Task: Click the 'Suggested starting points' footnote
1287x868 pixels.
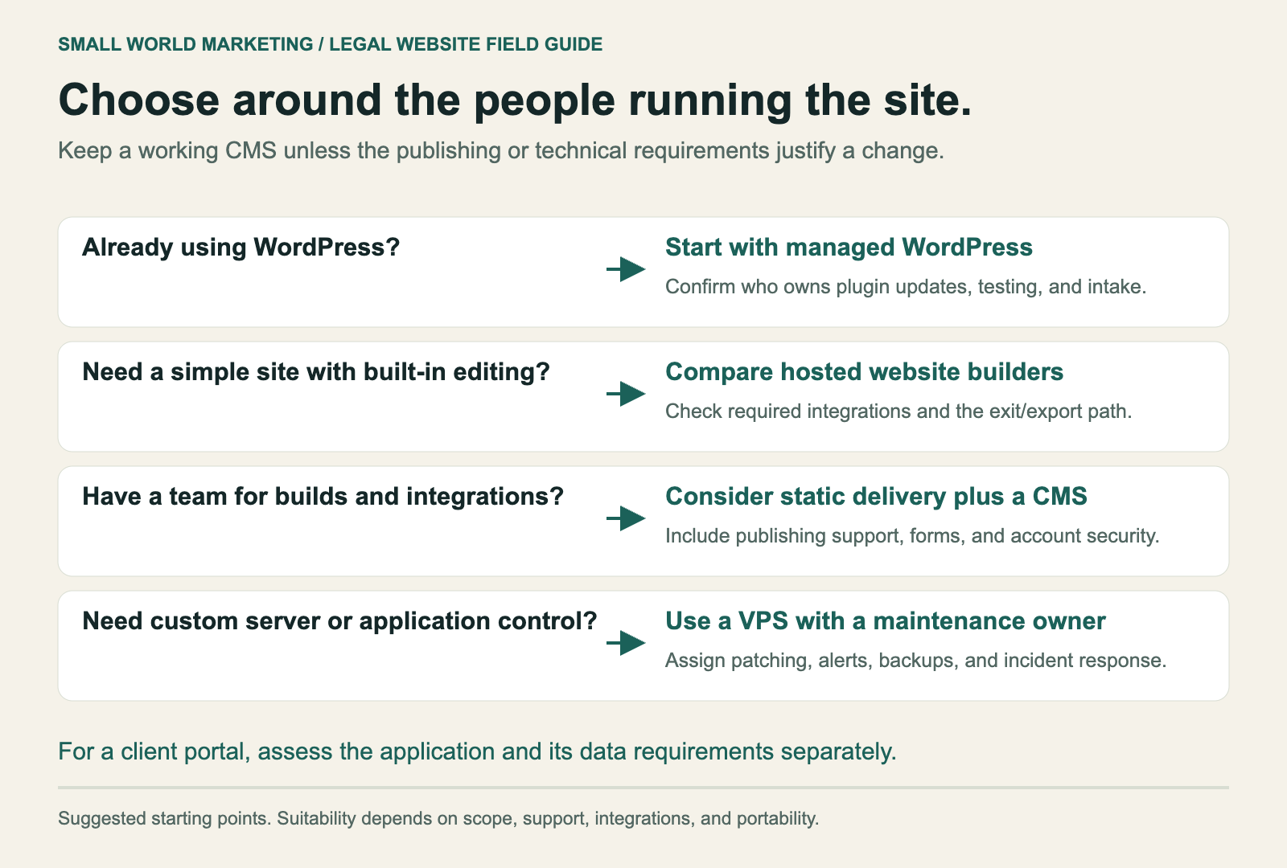Action: [438, 819]
